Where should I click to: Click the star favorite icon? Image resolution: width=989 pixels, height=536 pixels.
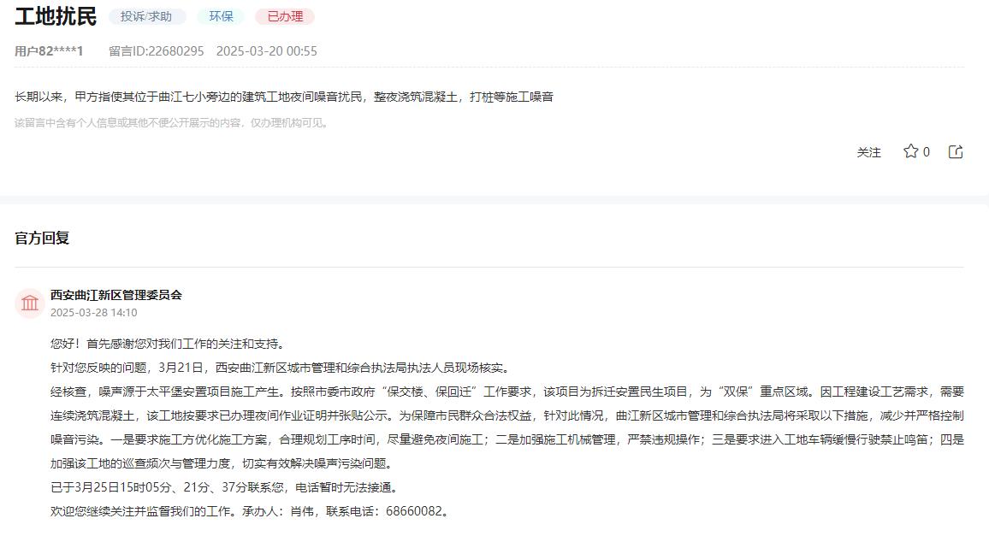pyautogui.click(x=910, y=151)
